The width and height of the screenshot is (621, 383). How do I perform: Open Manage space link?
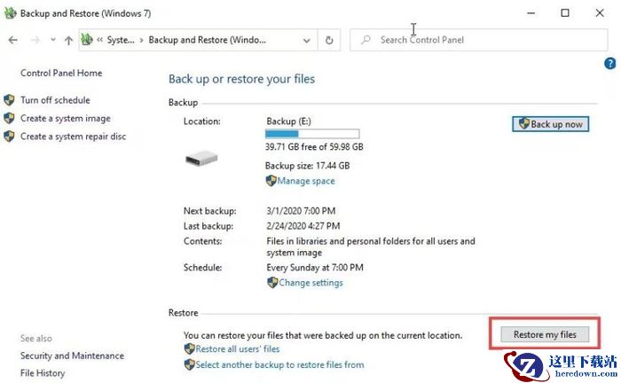306,181
